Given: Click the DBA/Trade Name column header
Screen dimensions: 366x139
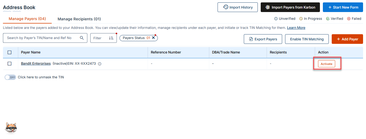Looking at the screenshot, I should pos(226,52).
